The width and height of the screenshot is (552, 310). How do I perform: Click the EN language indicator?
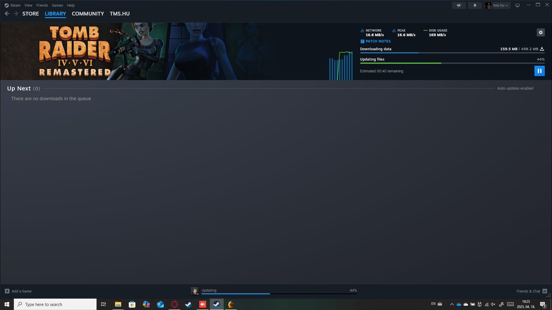[x=433, y=304]
